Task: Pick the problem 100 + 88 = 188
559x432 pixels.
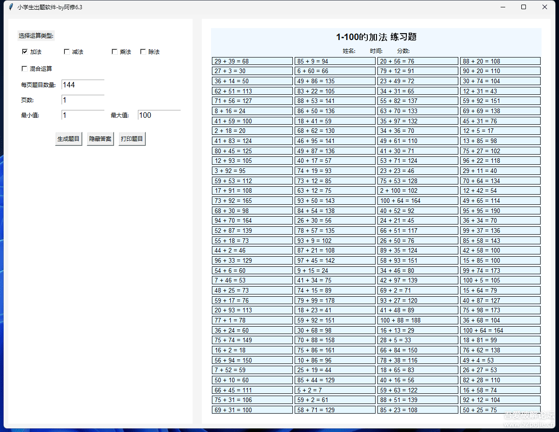Action: click(417, 320)
